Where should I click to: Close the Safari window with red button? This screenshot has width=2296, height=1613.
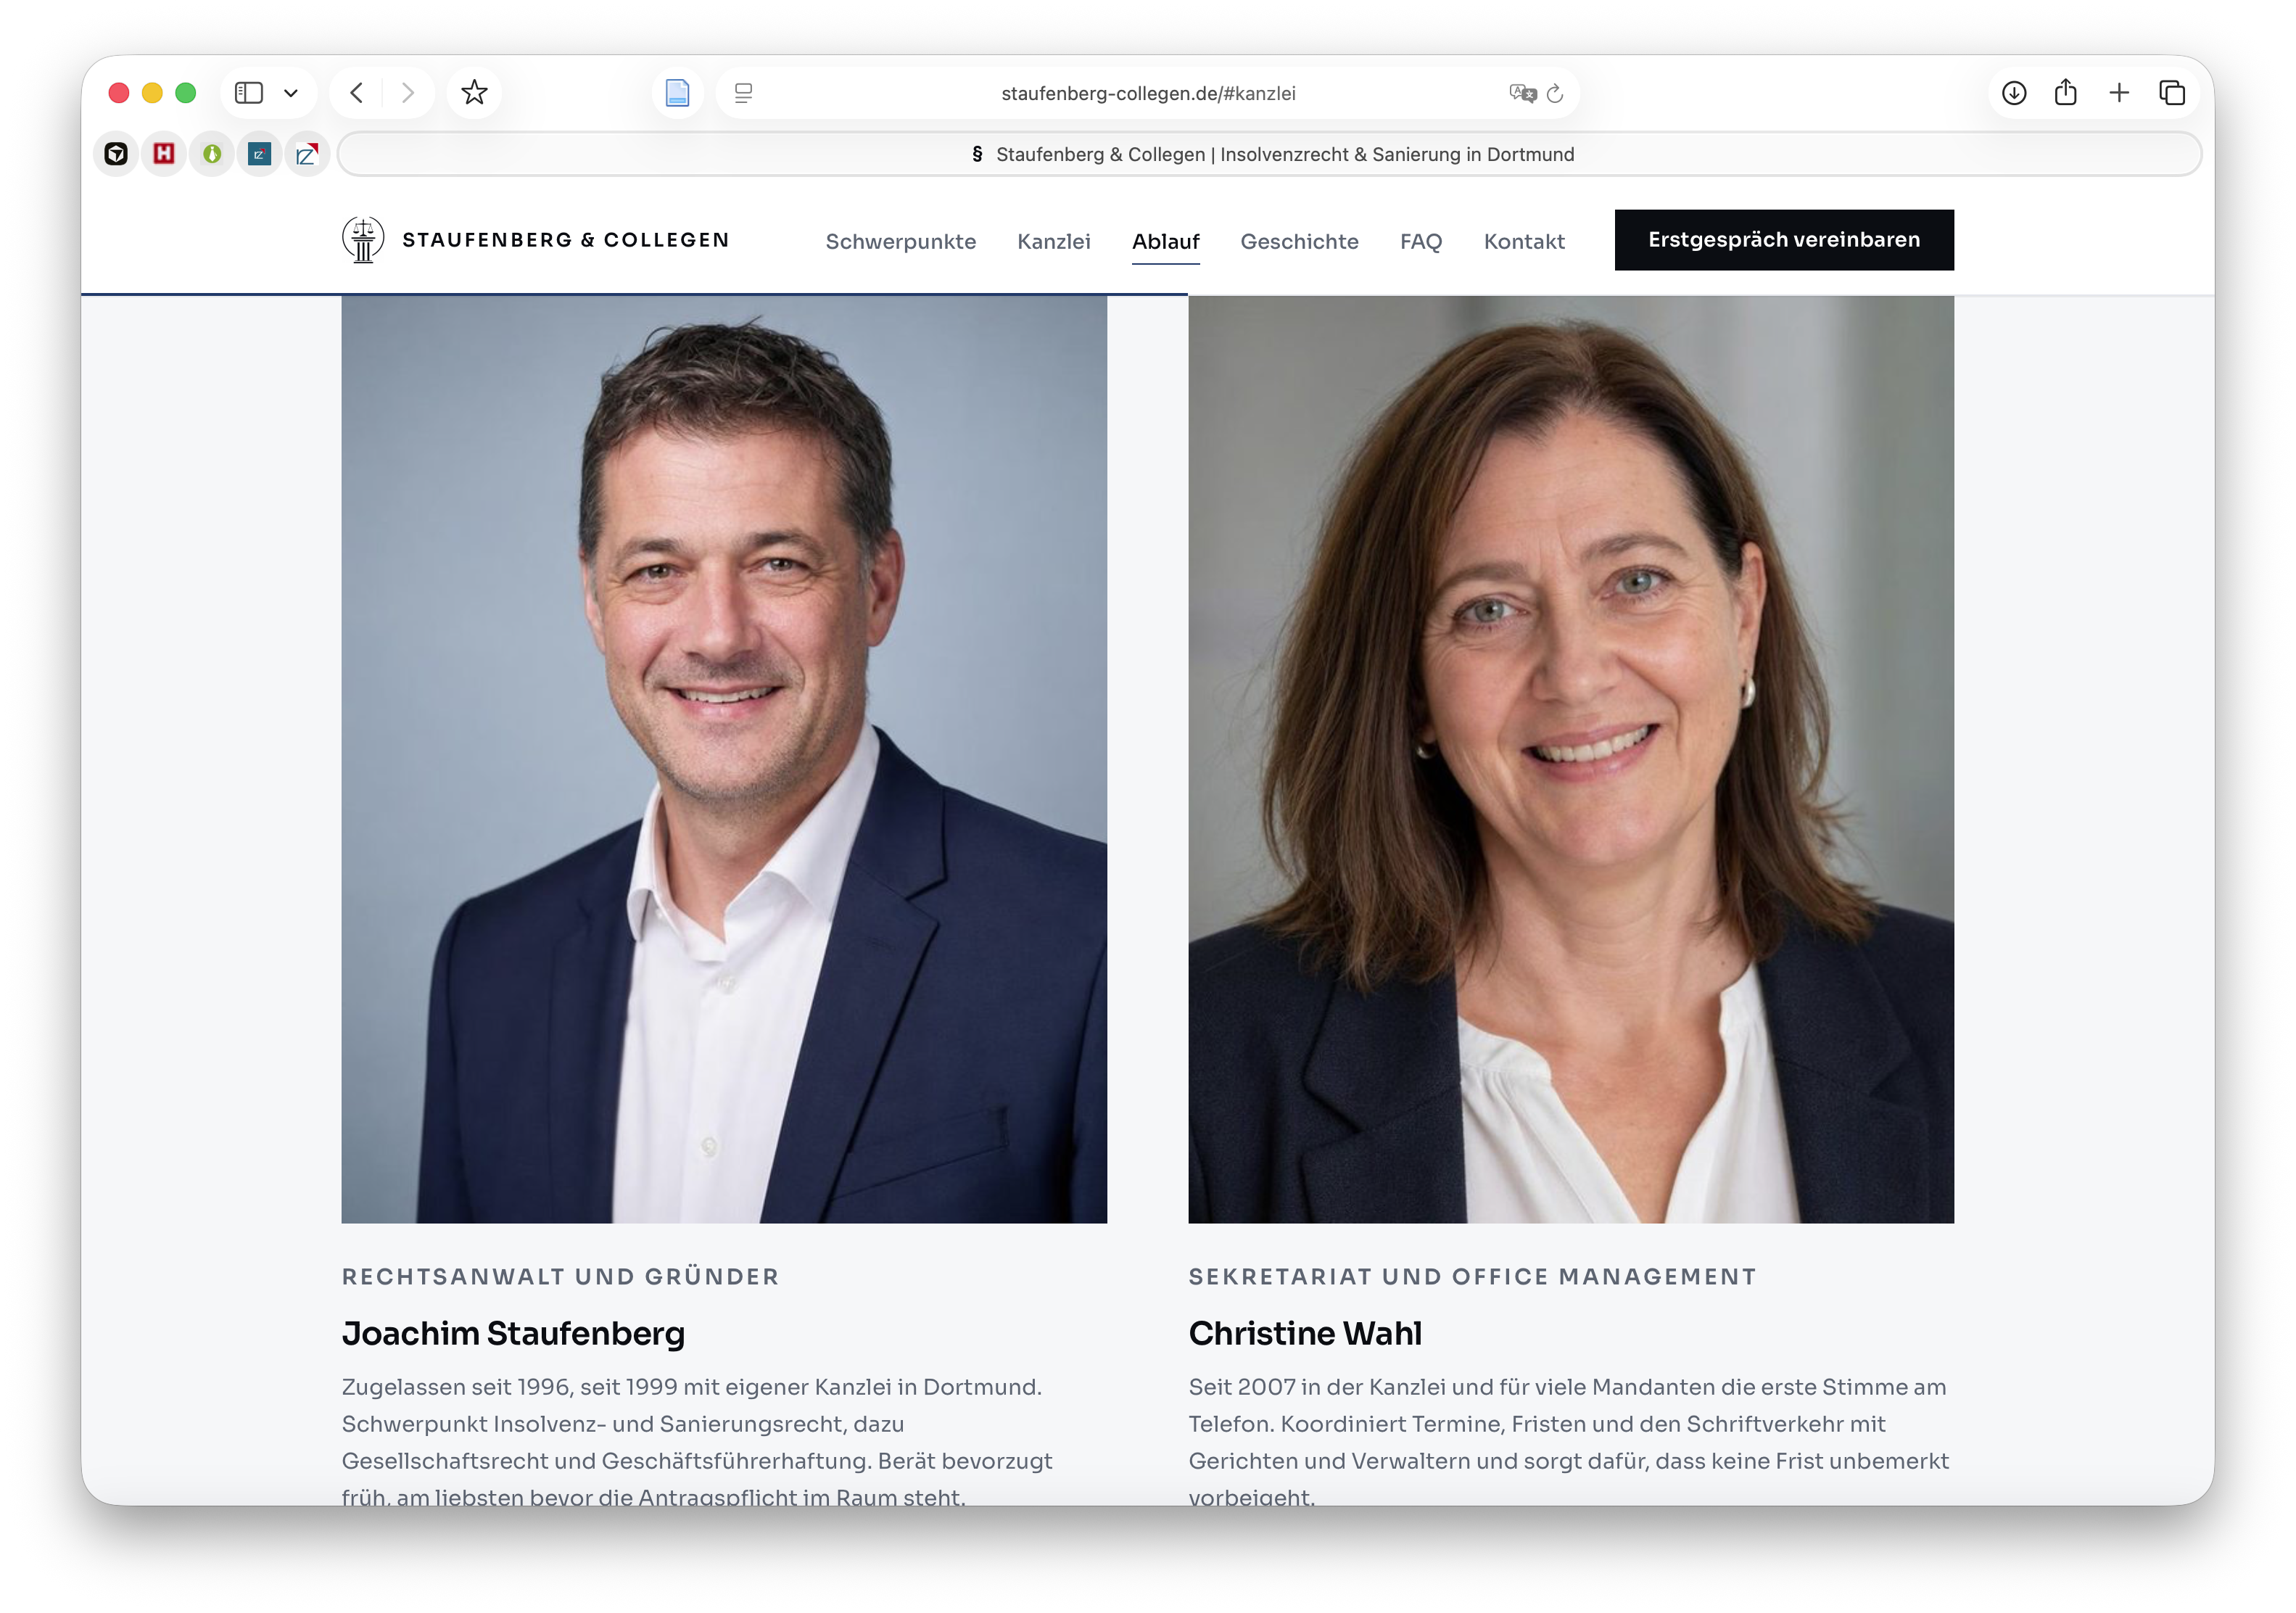click(x=119, y=93)
